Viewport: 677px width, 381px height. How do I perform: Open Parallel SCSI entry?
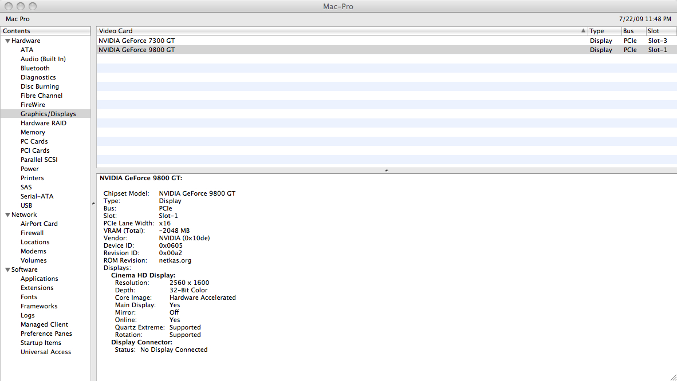(39, 160)
